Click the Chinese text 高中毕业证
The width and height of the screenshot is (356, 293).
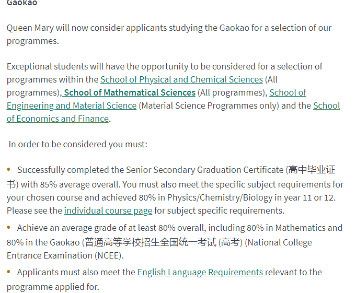tap(312, 170)
